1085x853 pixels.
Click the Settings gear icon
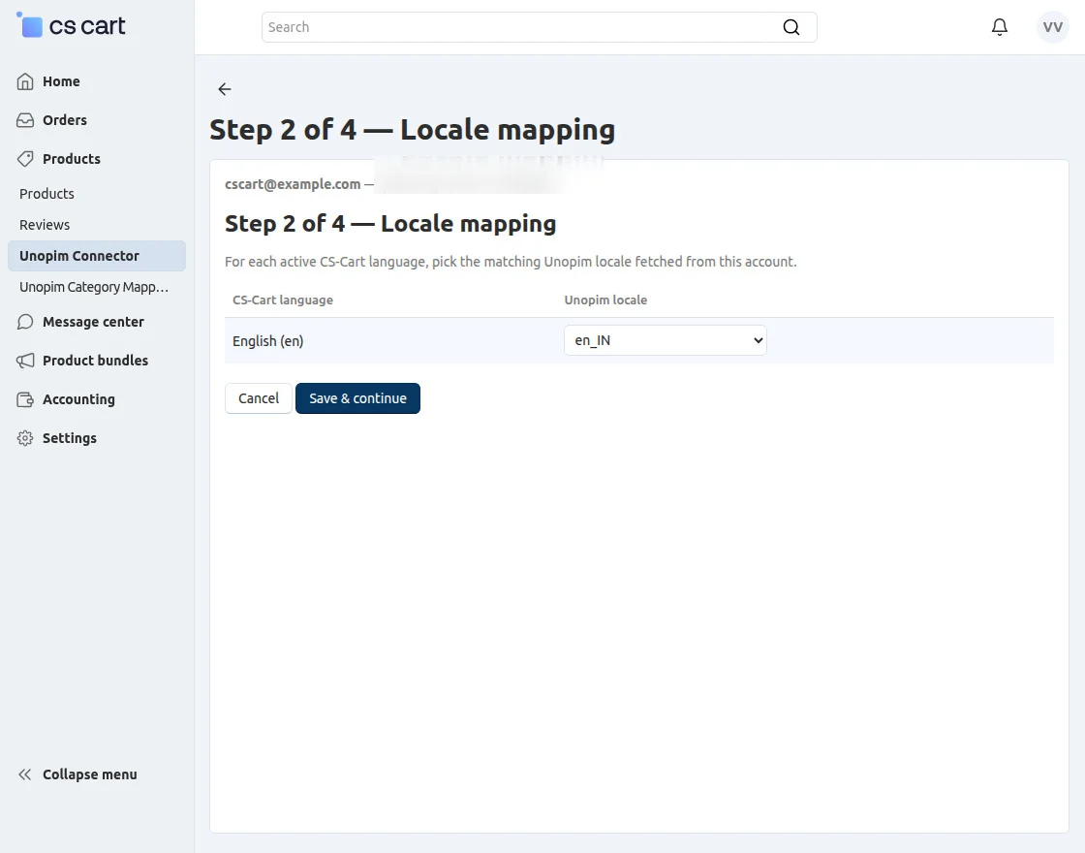[25, 438]
